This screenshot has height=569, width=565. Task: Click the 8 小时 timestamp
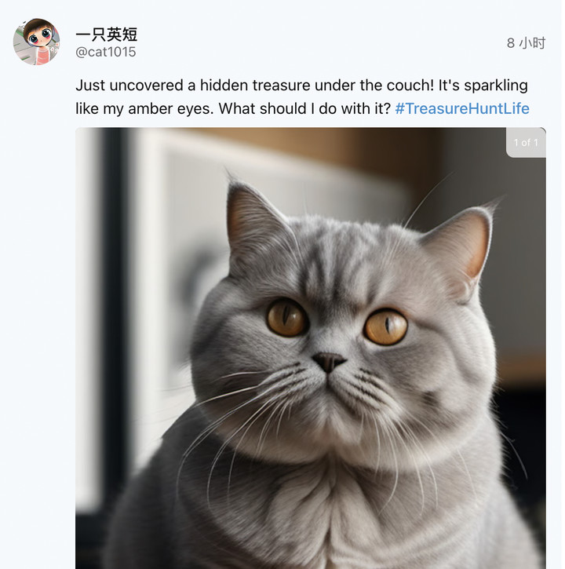tap(526, 43)
